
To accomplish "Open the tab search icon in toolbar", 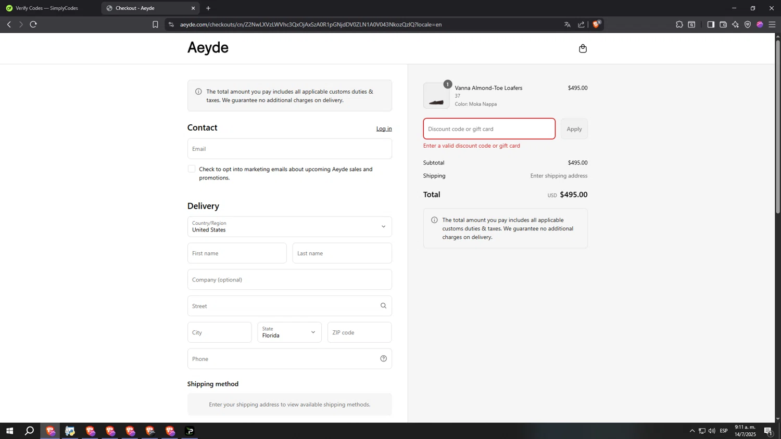I will pos(691,24).
